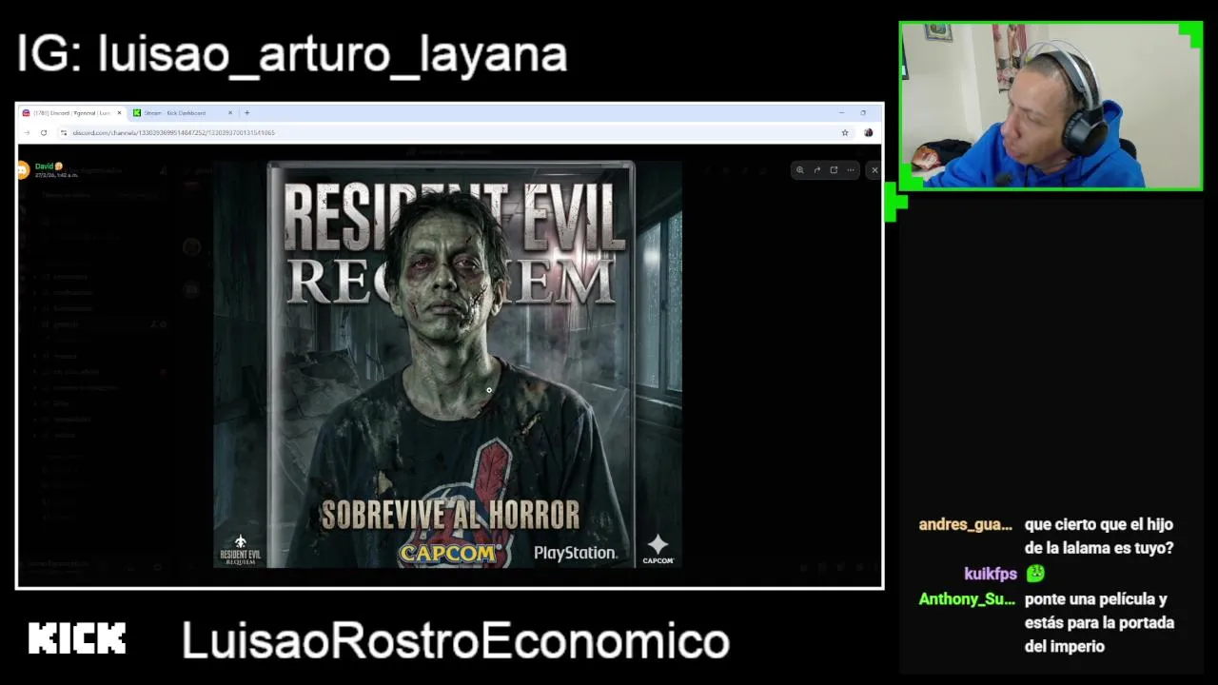Click the IG: luisao_arturo_layana text
The height and width of the screenshot is (685, 1218).
(292, 55)
